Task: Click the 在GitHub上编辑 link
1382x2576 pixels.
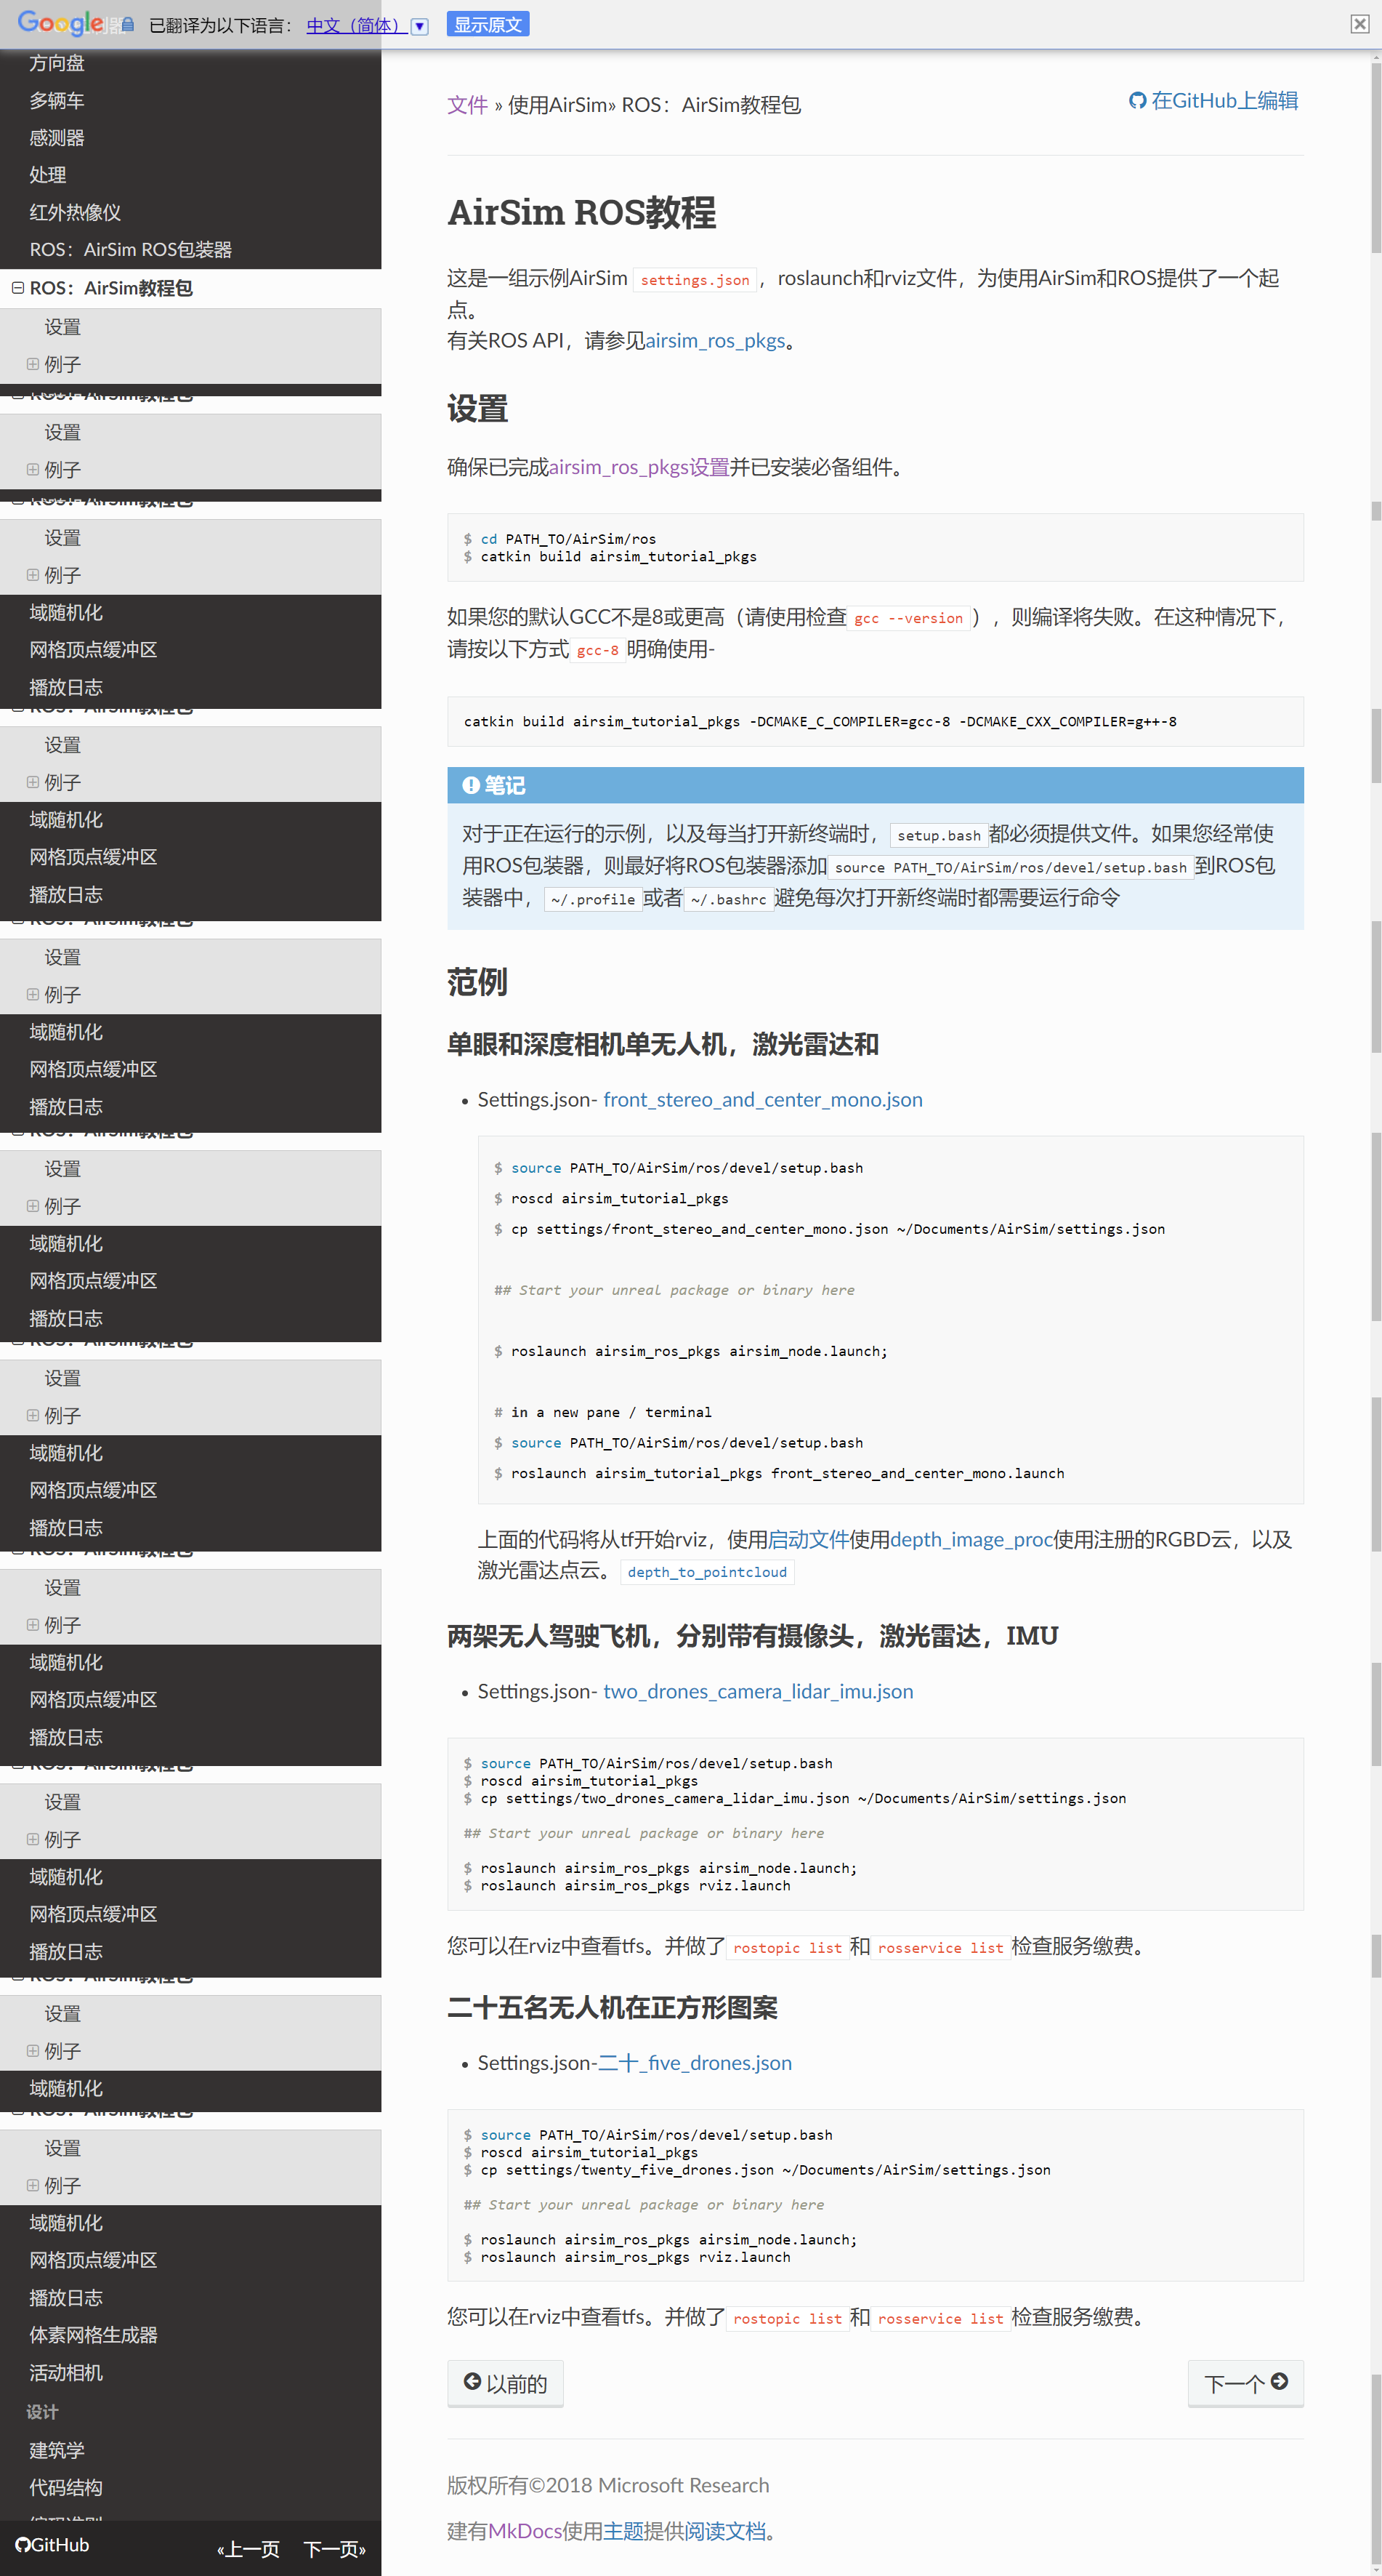Action: click(1213, 100)
